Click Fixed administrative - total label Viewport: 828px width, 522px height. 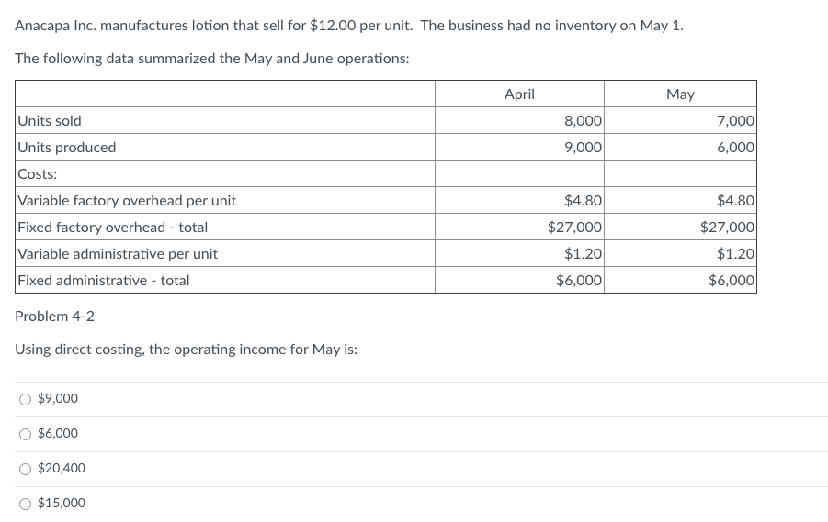click(x=104, y=281)
